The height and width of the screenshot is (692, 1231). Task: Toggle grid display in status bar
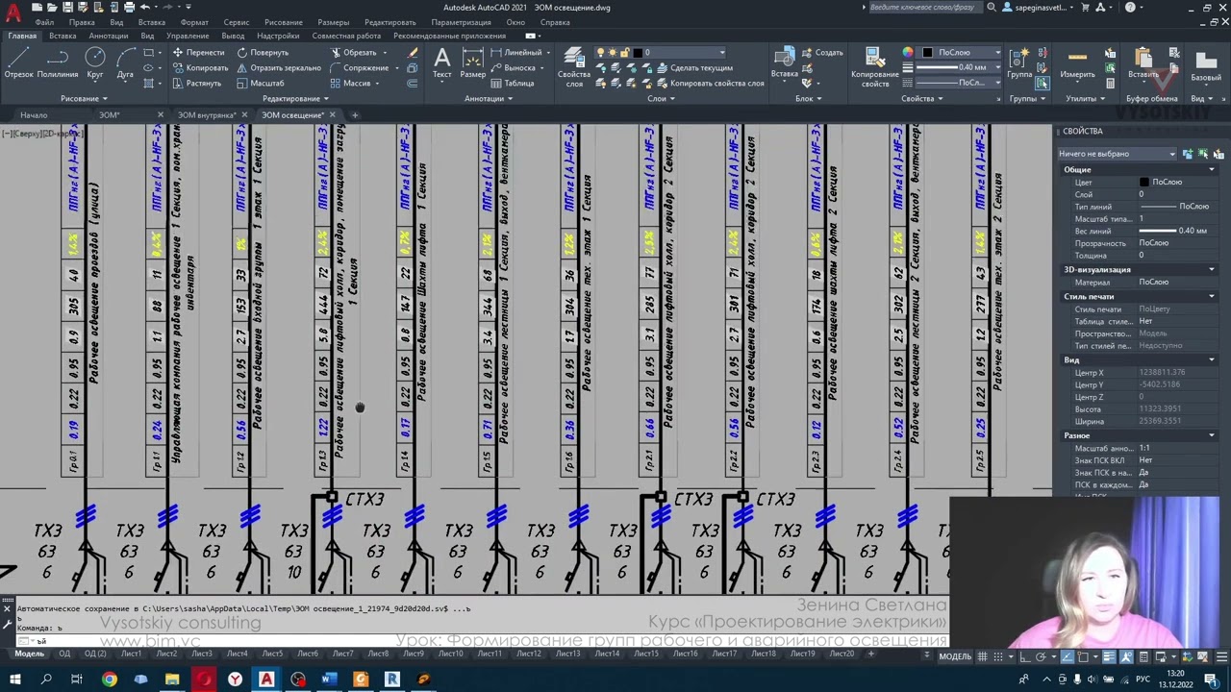coord(983,655)
